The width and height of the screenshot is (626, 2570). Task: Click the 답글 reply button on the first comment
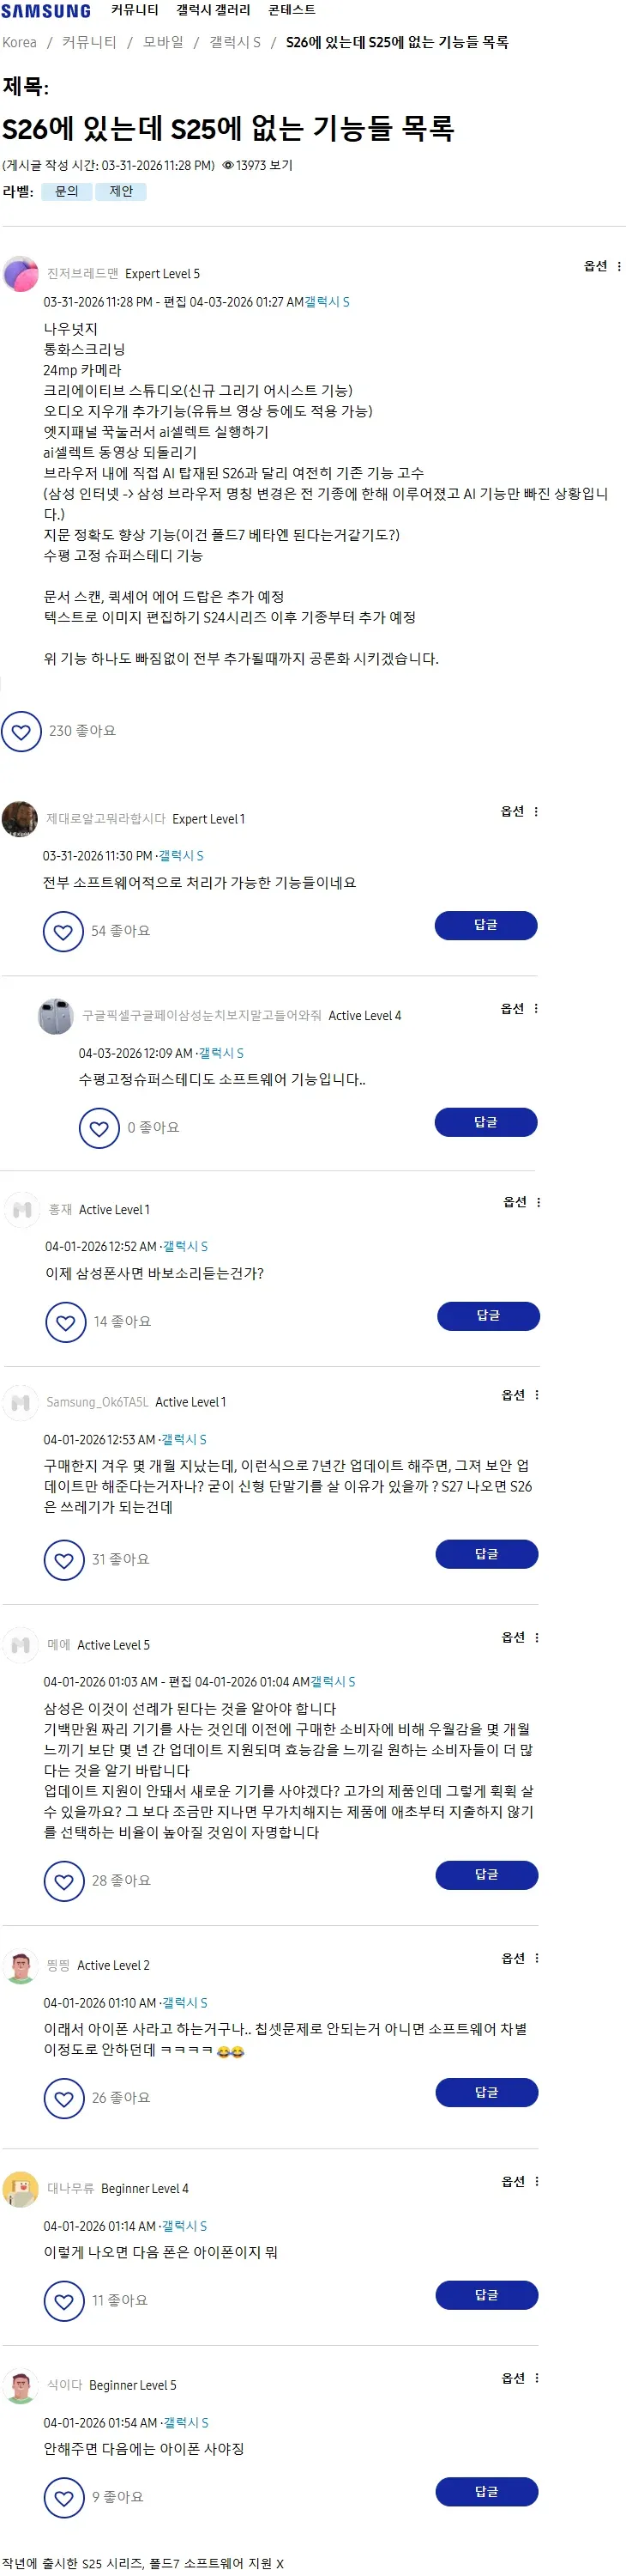(486, 925)
